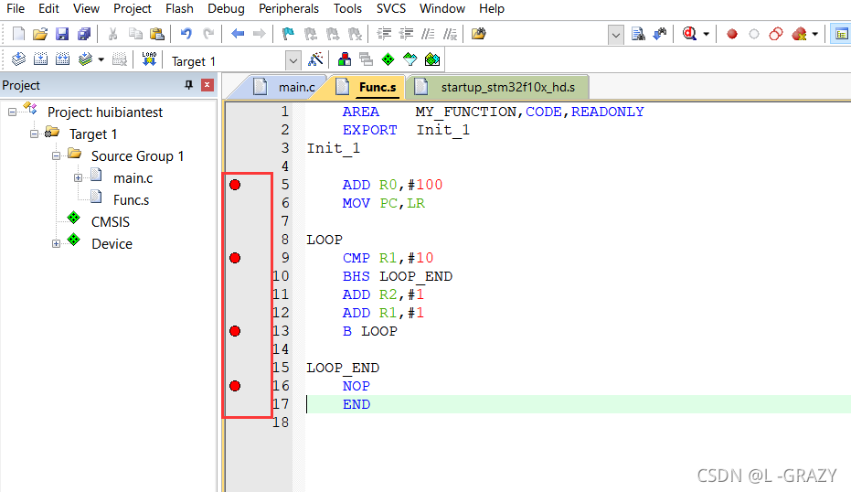This screenshot has height=492, width=851.
Task: Click the 'MOV PC,LR' code line
Action: click(x=384, y=204)
